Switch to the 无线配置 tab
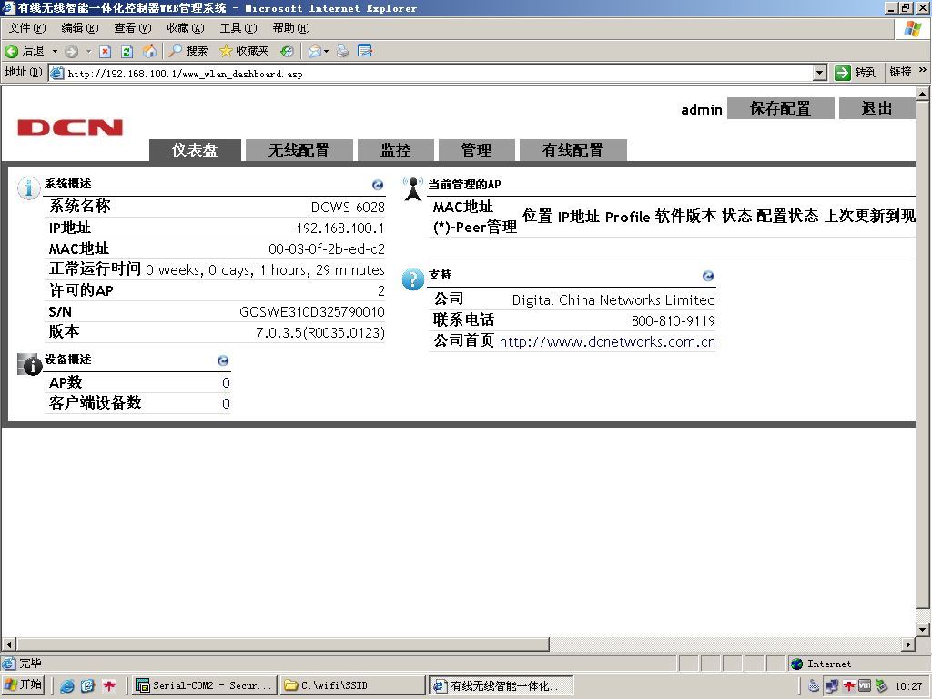The width and height of the screenshot is (932, 699). click(299, 150)
